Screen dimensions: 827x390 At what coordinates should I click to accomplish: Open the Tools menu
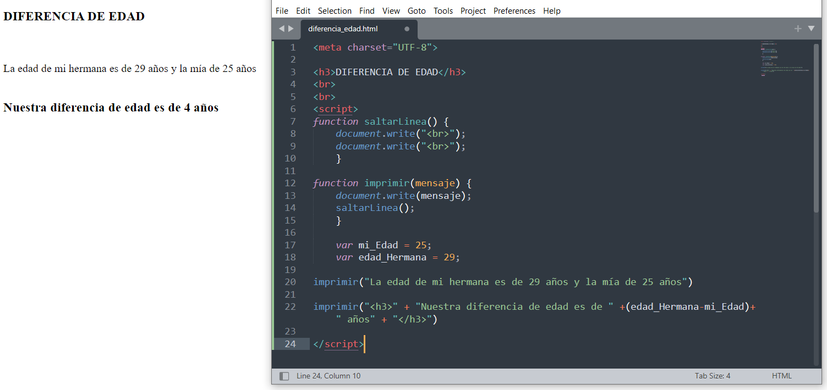(x=443, y=11)
